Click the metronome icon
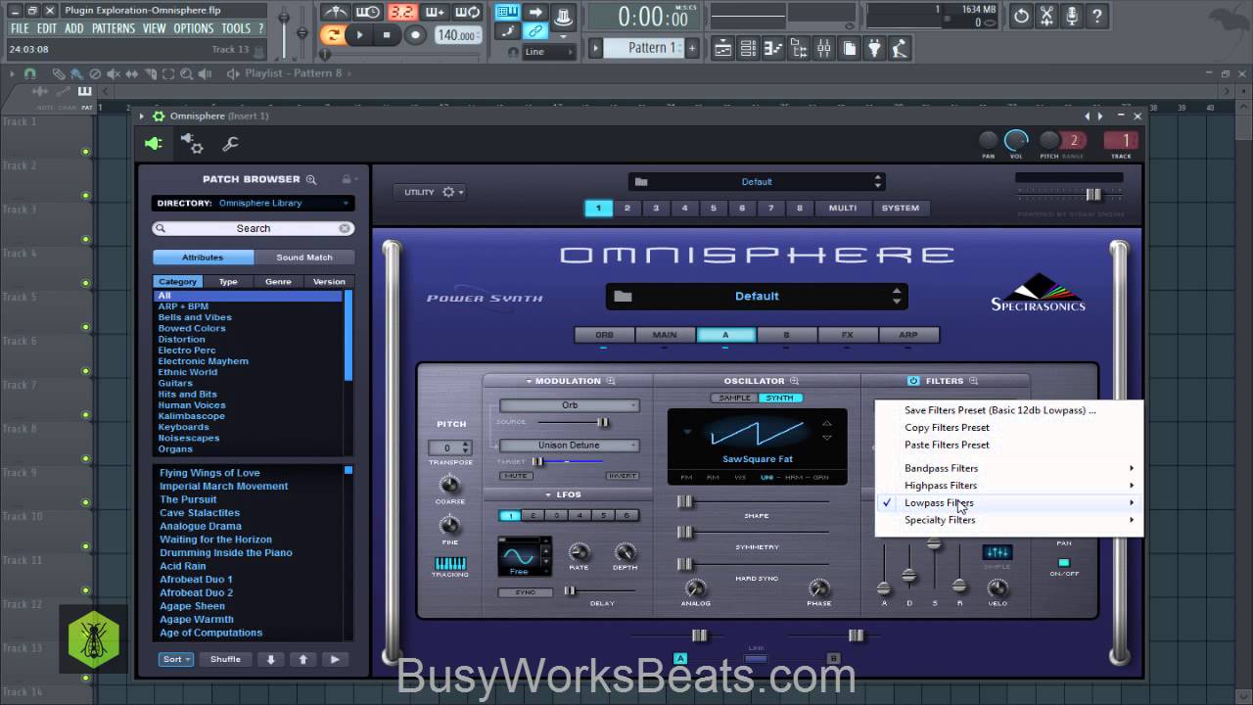The image size is (1253, 705). (x=336, y=13)
